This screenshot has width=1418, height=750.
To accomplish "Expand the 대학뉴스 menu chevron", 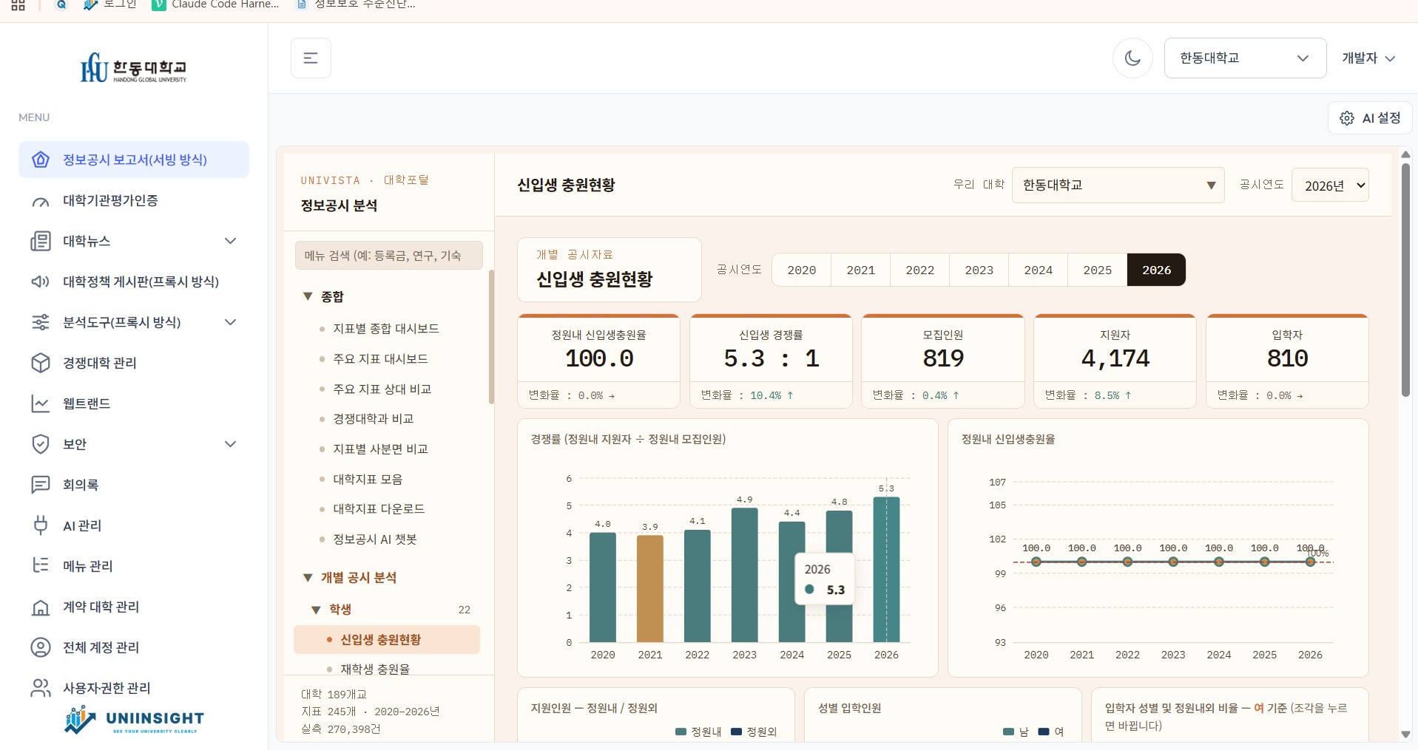I will 231,241.
